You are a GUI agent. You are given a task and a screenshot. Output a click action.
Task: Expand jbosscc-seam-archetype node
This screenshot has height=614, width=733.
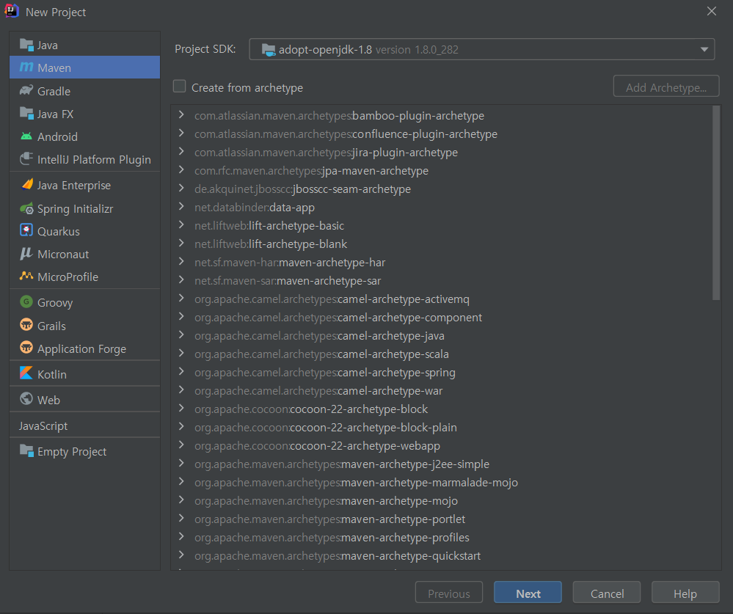(x=181, y=189)
